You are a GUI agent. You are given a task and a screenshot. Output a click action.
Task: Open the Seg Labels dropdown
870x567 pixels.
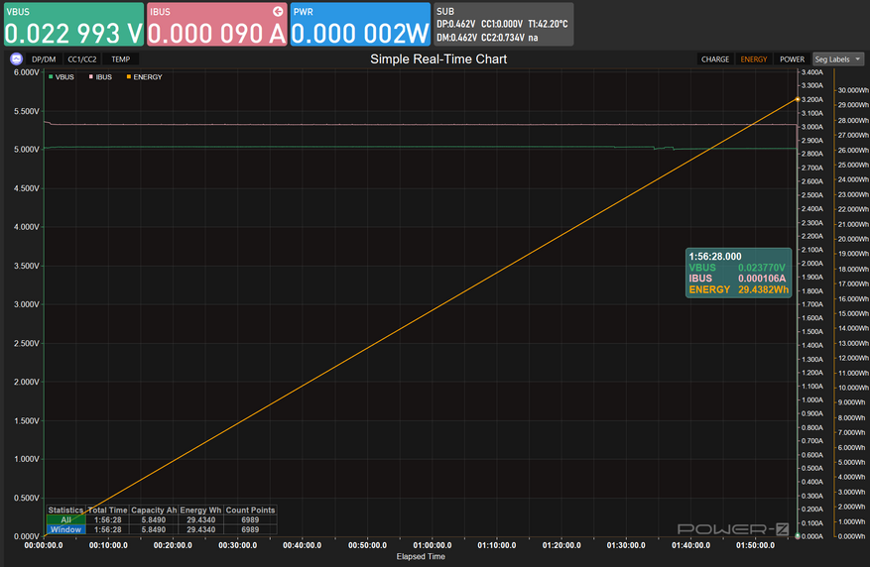[838, 59]
